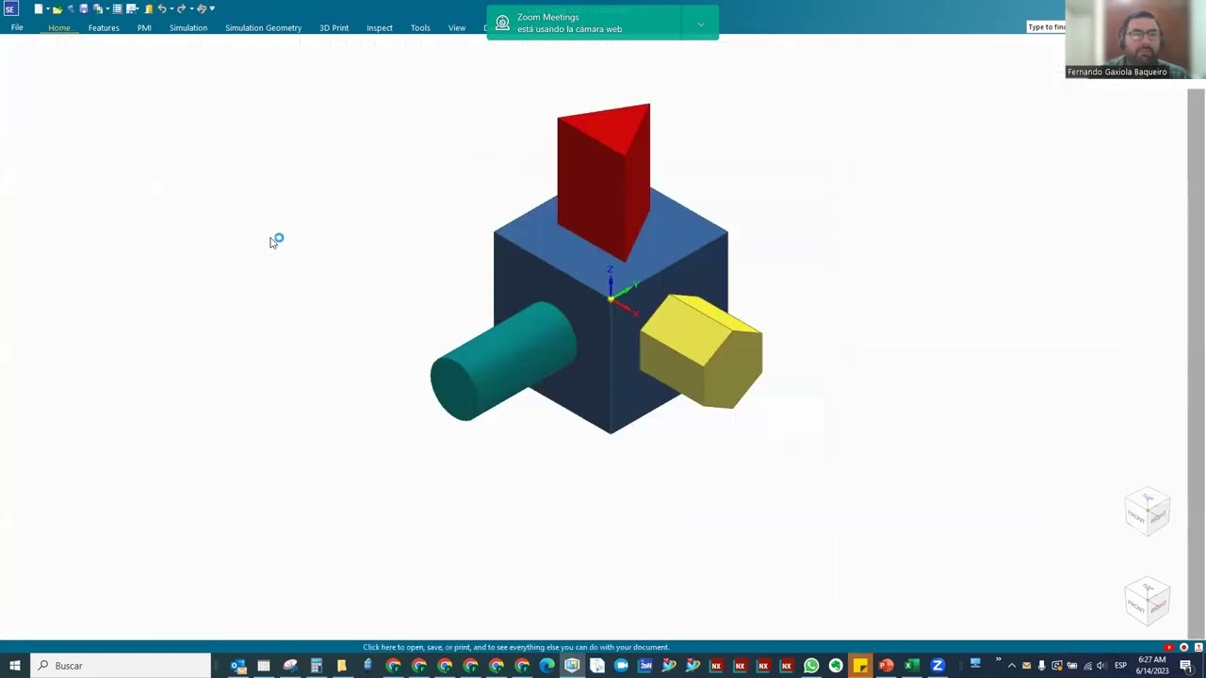Expand the Undo history dropdown arrow

point(171,9)
